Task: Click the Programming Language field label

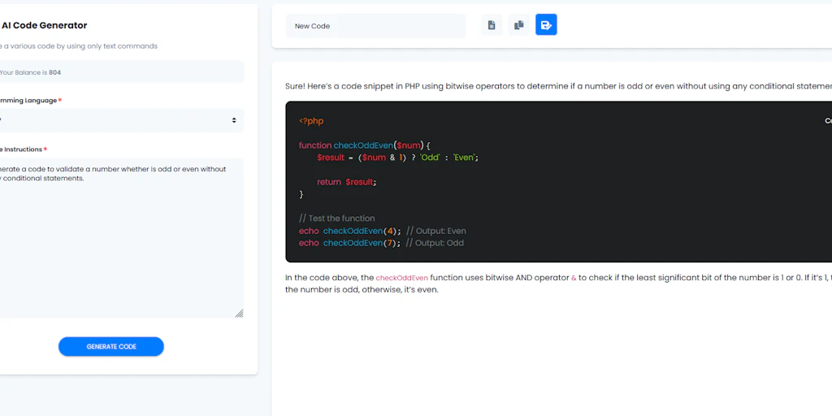Action: [31, 100]
